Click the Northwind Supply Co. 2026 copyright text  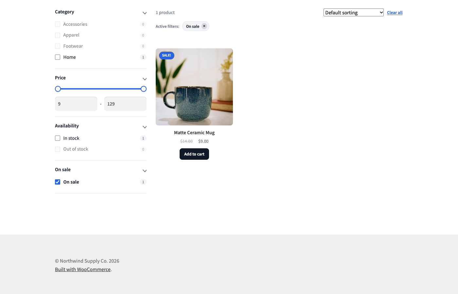(87, 261)
